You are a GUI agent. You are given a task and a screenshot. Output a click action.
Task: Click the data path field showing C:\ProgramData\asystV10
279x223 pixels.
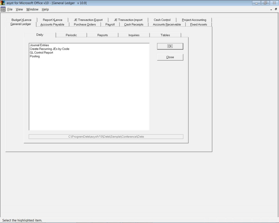pos(106,136)
